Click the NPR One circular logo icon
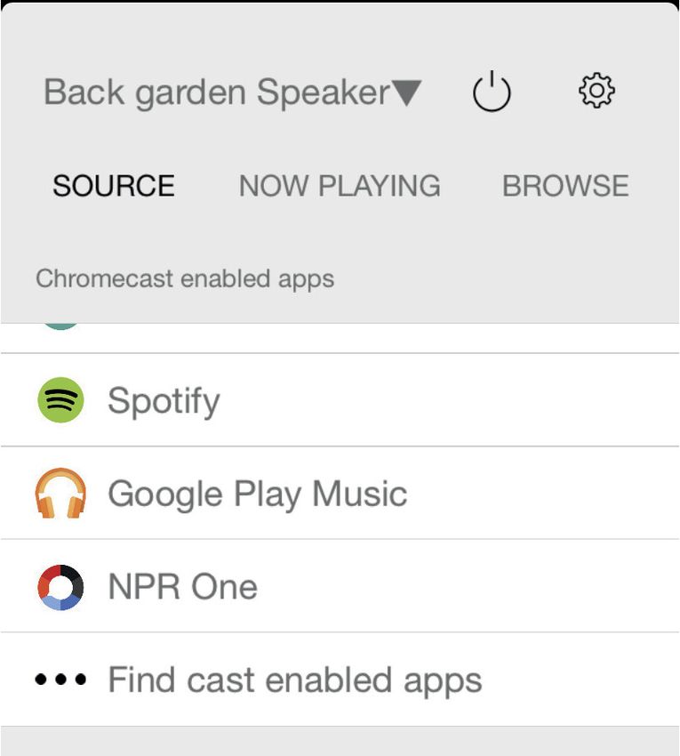The image size is (680, 756). coord(60,587)
